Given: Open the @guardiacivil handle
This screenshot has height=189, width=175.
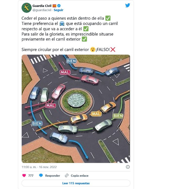Looking at the screenshot, I should coord(42,10).
